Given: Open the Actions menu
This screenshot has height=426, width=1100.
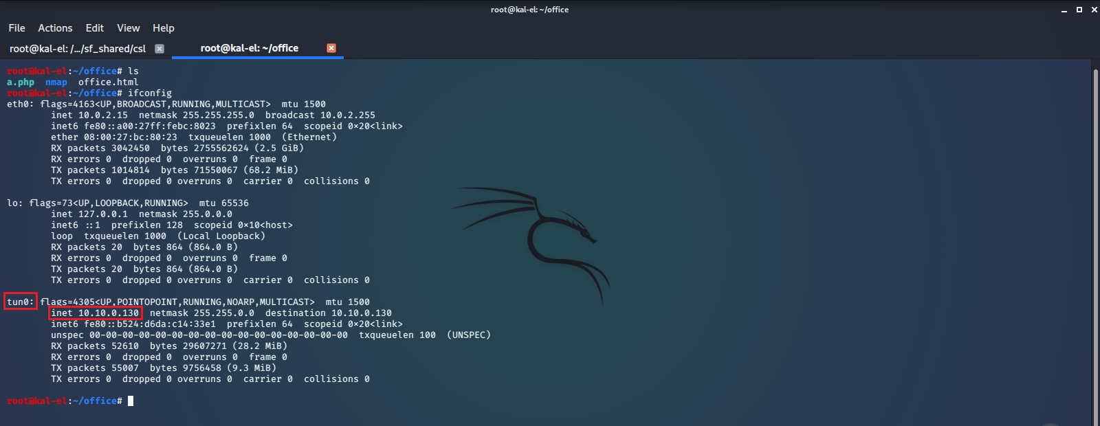Looking at the screenshot, I should tap(55, 28).
